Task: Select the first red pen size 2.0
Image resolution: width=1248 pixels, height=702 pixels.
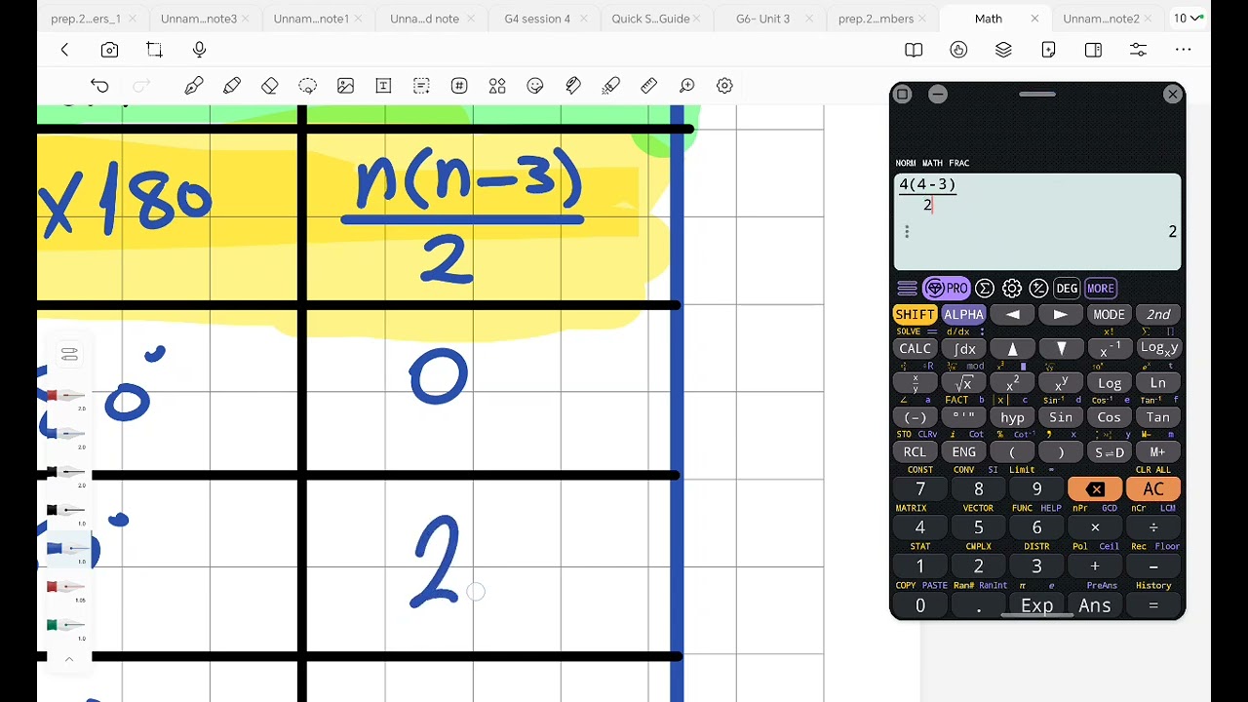Action: click(x=68, y=396)
